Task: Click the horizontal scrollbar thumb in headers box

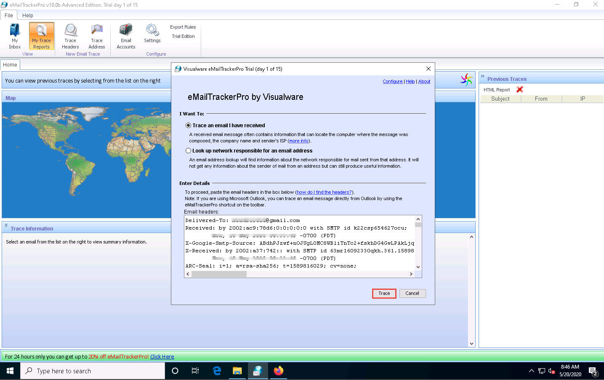Action: tap(219, 274)
